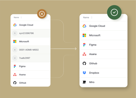Image resolution: width=136 pixels, height=98 pixels.
Task: Click the Dropbox logo icon
Action: click(x=84, y=73)
